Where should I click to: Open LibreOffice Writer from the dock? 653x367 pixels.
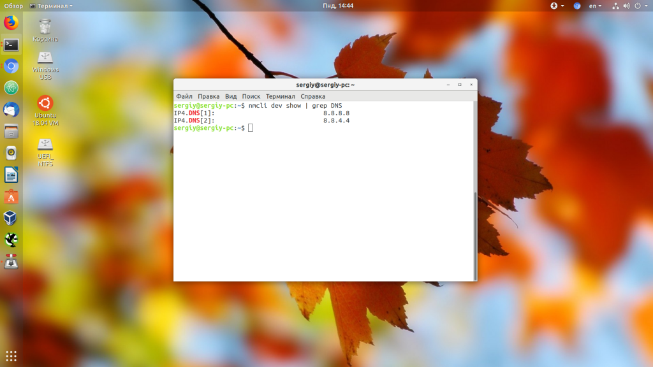pyautogui.click(x=11, y=175)
